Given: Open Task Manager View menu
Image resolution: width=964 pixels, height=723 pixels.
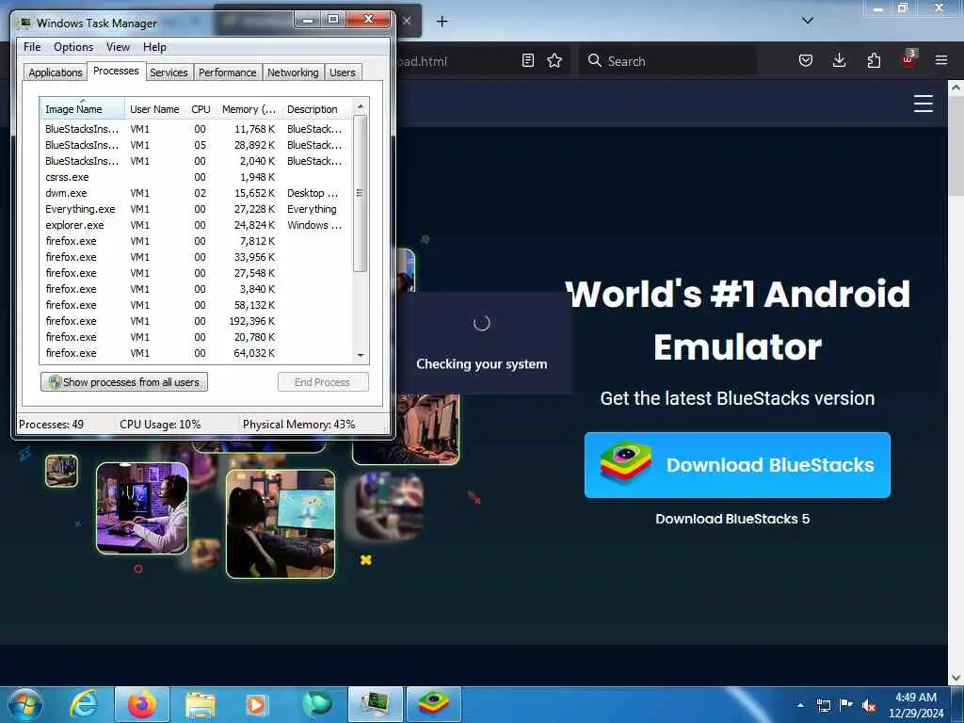Looking at the screenshot, I should pyautogui.click(x=118, y=47).
